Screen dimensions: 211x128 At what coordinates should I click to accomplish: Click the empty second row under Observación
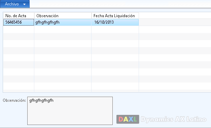tap(63, 29)
